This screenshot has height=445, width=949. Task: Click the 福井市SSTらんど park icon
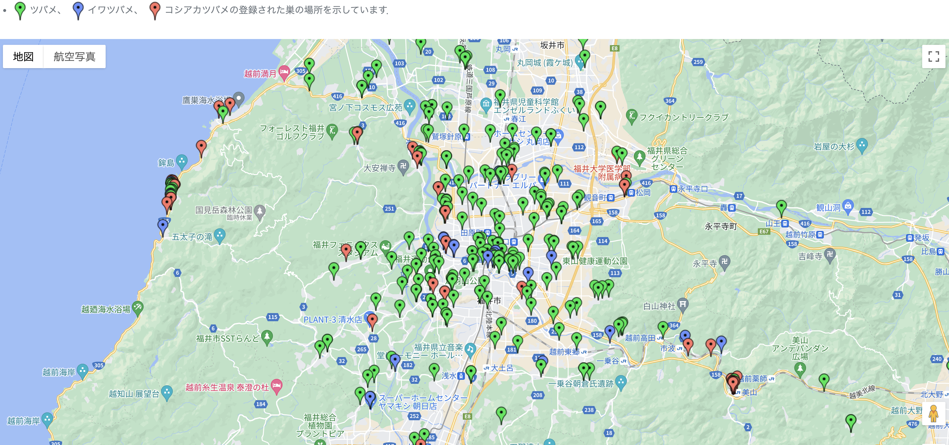tap(267, 337)
